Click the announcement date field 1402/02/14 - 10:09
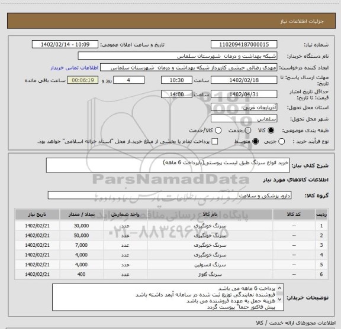 coord(65,44)
